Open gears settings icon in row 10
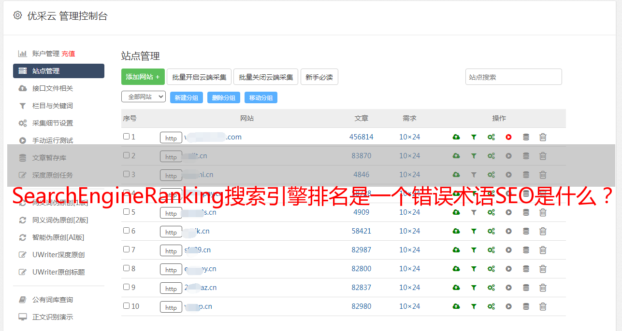This screenshot has height=331, width=622. pyautogui.click(x=491, y=306)
